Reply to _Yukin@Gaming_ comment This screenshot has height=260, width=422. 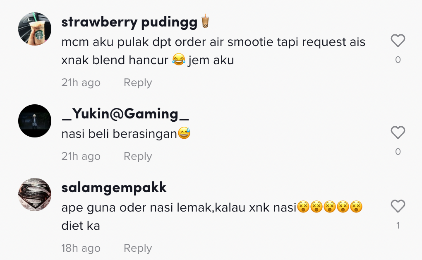[138, 156]
